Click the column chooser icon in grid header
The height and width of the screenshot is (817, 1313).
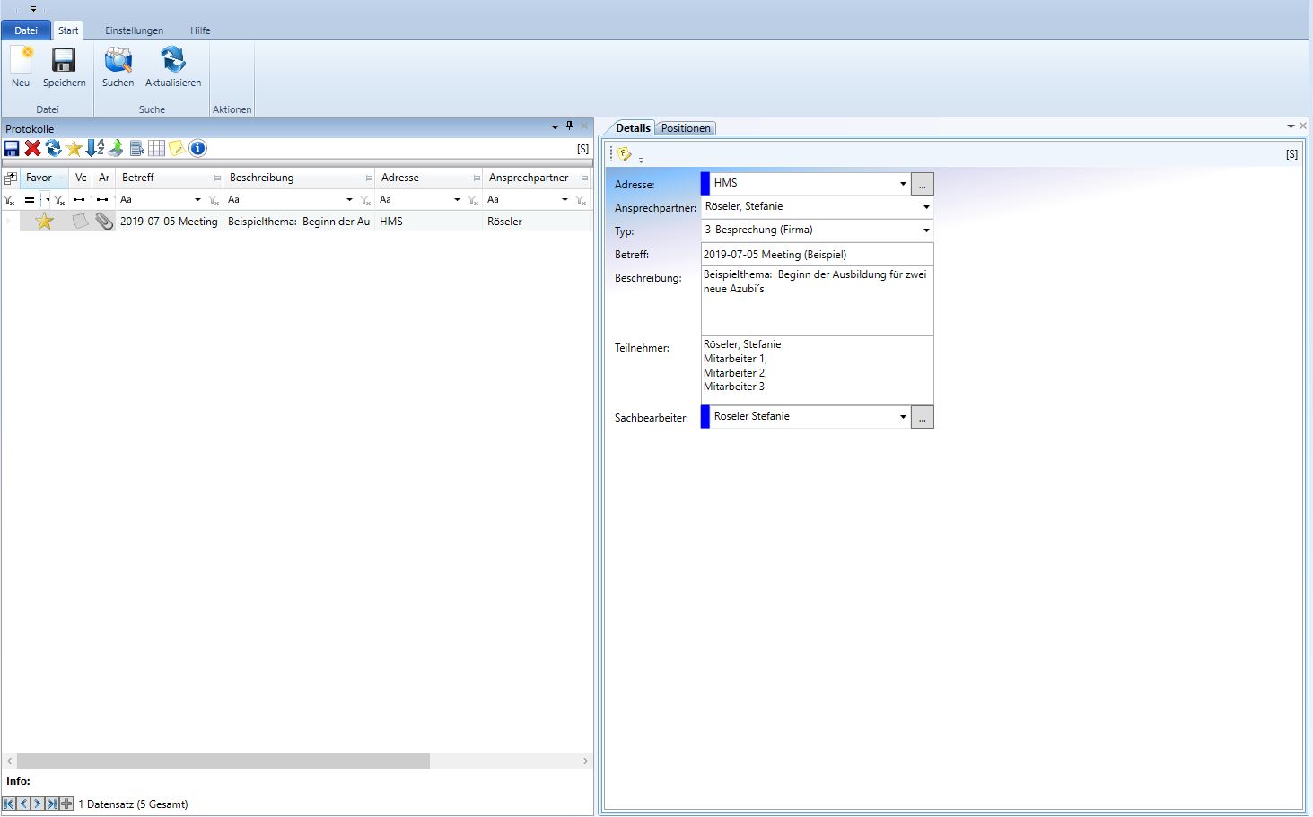(11, 178)
